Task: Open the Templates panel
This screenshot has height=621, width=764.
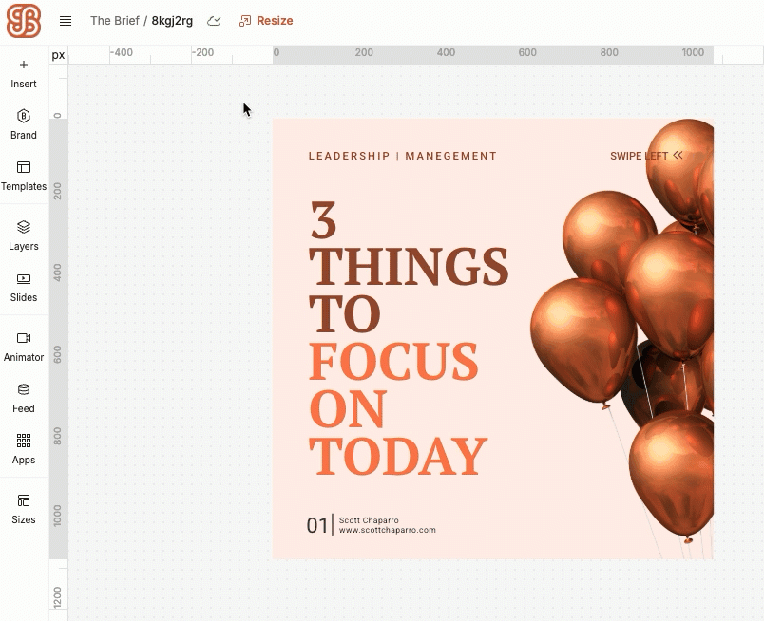Action: (x=24, y=176)
